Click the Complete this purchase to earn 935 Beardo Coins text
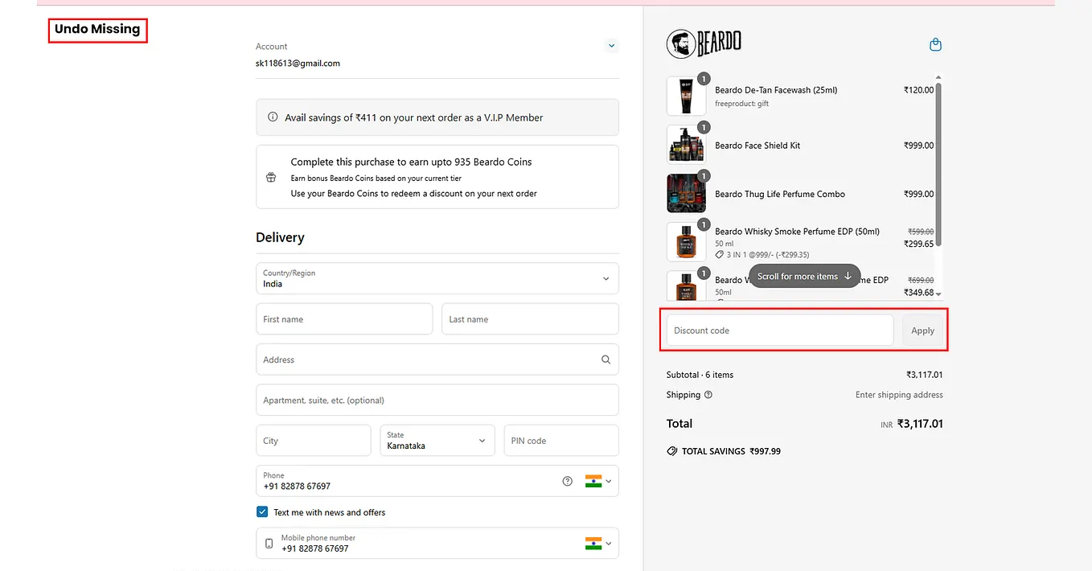 (x=411, y=162)
